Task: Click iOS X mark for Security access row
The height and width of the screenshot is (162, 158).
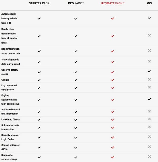Action: click(149, 137)
